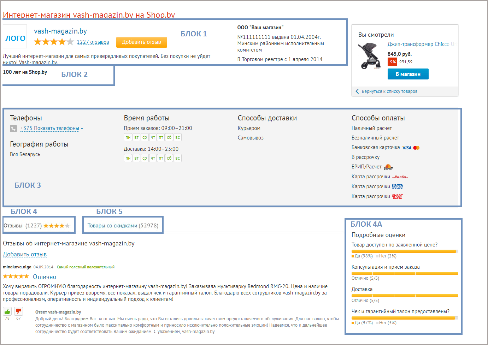Open the 1227 отзывов link
This screenshot has width=488, height=345.
[x=93, y=42]
